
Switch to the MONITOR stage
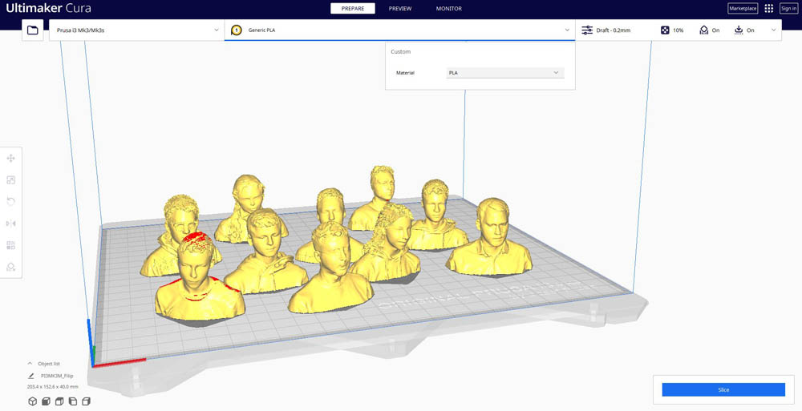(x=449, y=8)
